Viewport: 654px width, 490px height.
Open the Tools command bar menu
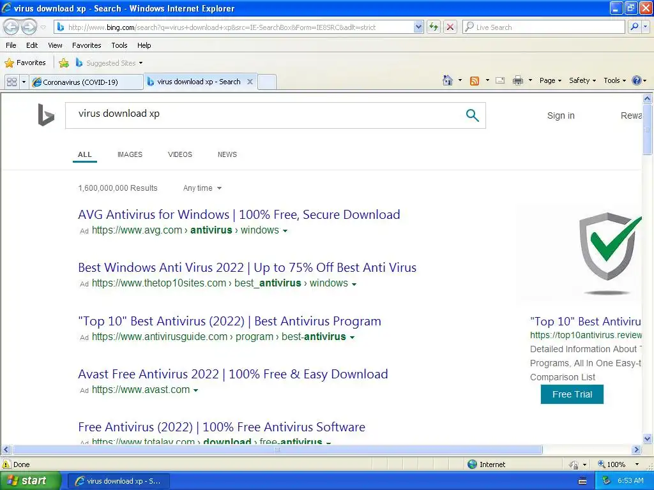614,80
